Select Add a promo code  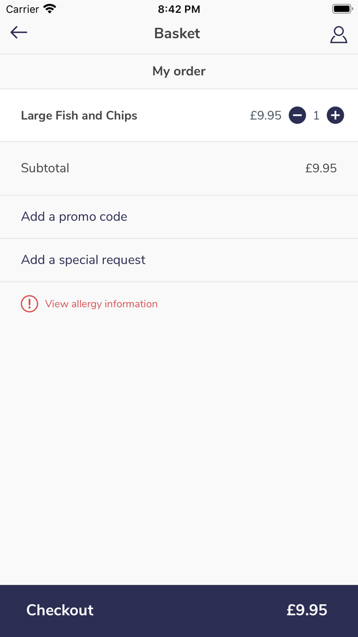tap(74, 217)
